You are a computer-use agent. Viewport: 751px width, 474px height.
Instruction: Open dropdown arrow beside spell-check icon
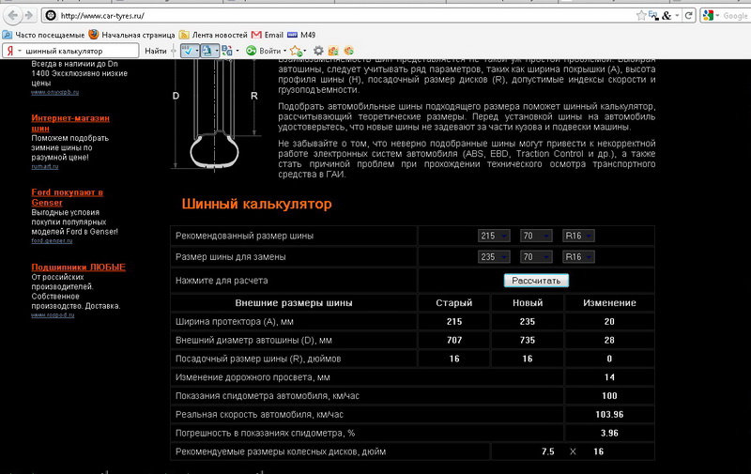196,51
